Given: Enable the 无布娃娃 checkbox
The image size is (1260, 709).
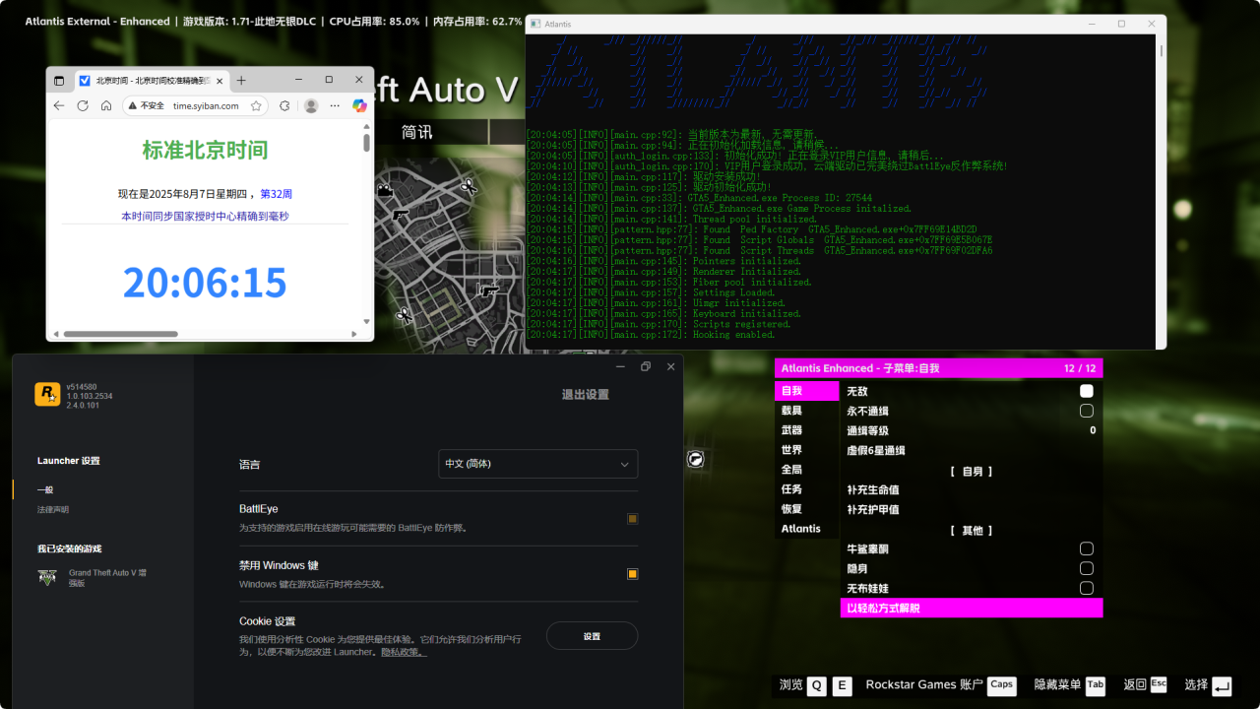Looking at the screenshot, I should tap(1086, 588).
